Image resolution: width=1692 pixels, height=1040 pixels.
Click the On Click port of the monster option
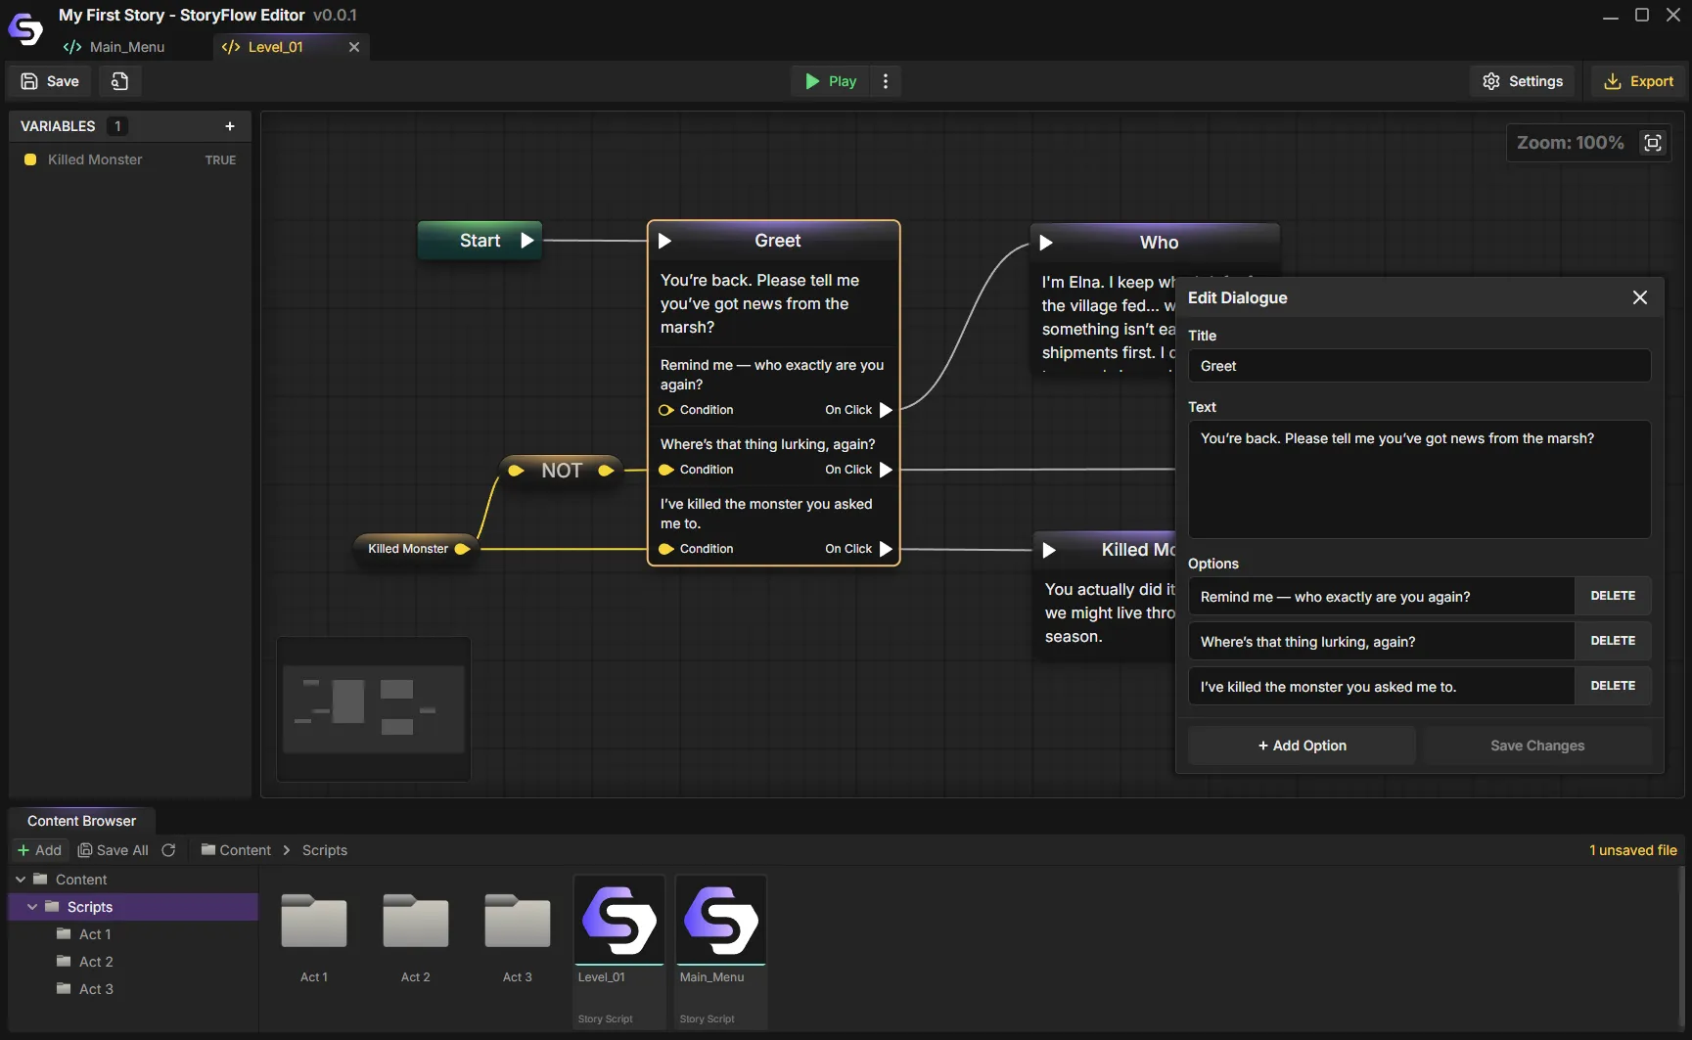click(x=886, y=549)
